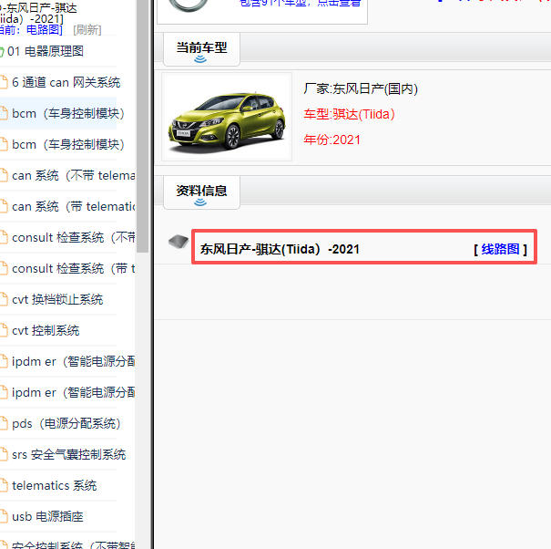Click file icon beside cvt 控制系统

coord(4,330)
